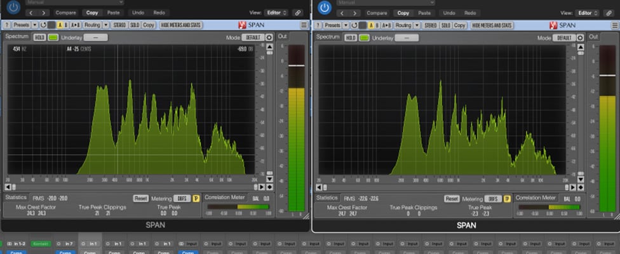Click horizontal scrollbar under left spectrum

pos(135,187)
